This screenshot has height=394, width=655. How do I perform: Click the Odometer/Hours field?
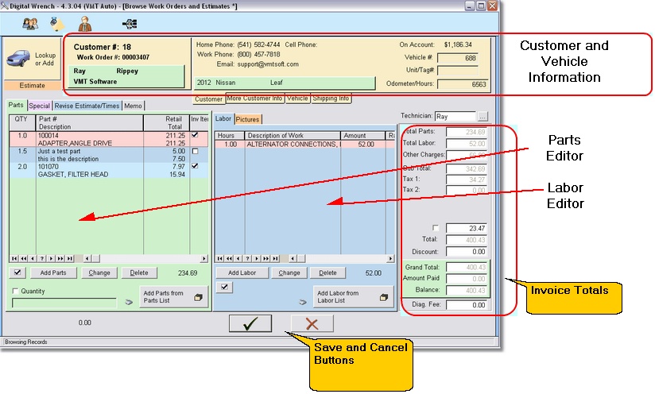[x=463, y=84]
